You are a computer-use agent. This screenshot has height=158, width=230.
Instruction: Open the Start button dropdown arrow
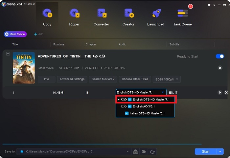pyautogui.click(x=220, y=151)
